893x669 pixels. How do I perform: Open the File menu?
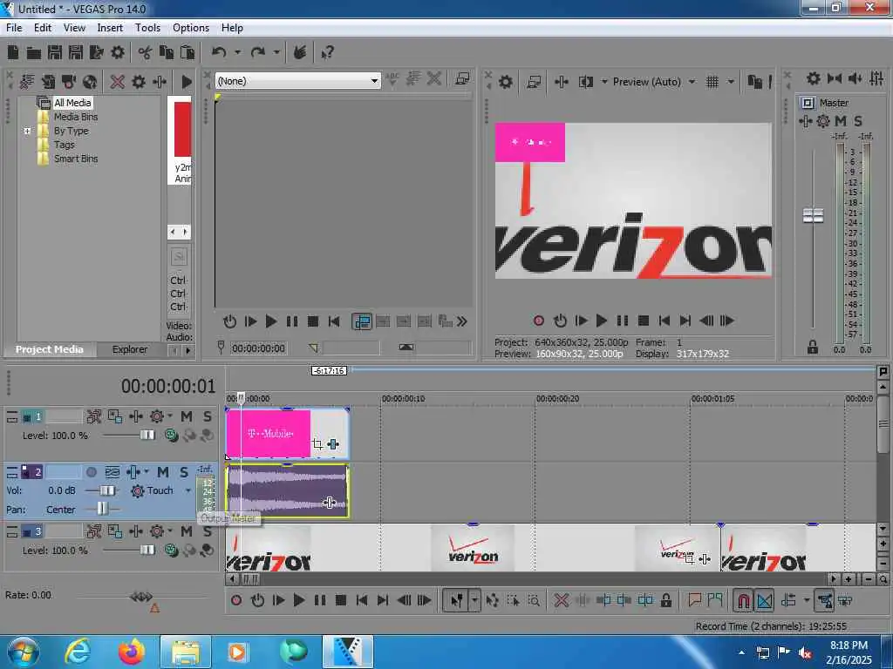14,27
